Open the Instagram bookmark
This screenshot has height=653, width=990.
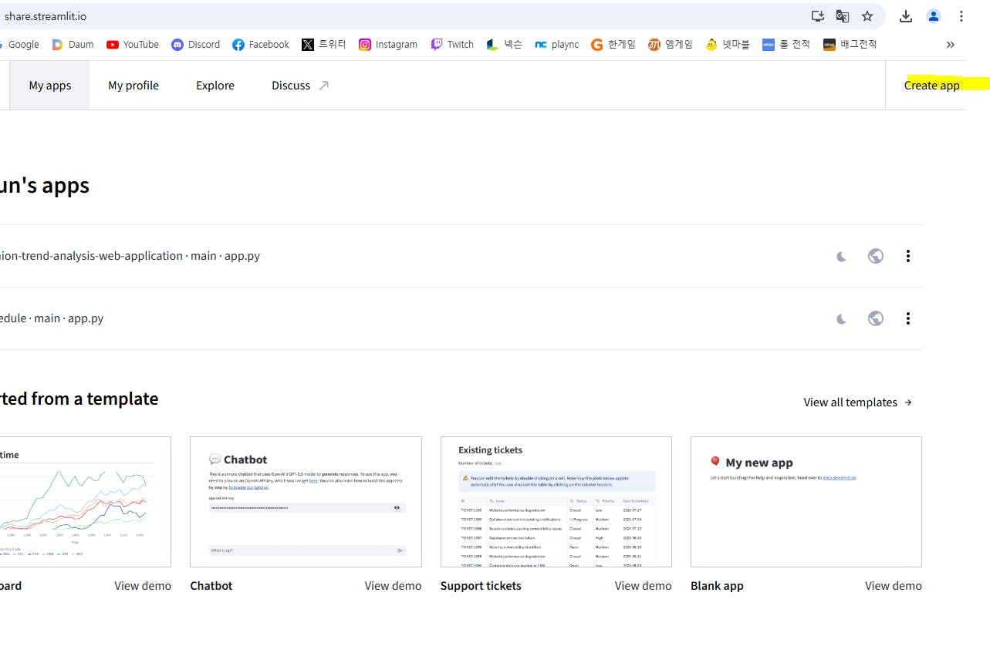(388, 45)
